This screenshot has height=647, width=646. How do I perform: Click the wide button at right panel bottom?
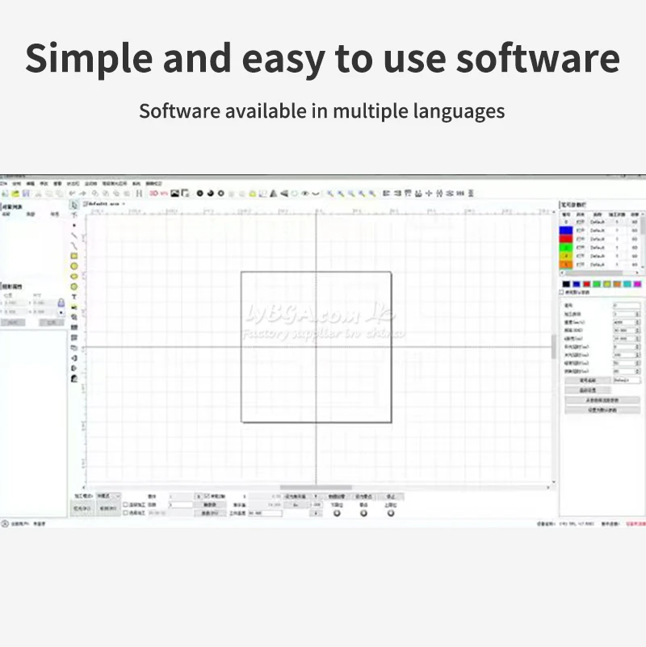[x=602, y=410]
